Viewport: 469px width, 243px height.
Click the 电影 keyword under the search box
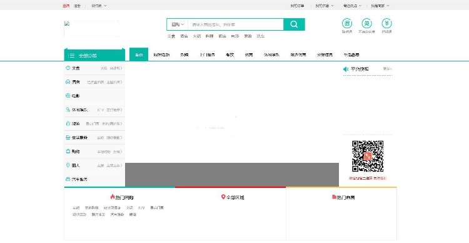pyautogui.click(x=234, y=36)
